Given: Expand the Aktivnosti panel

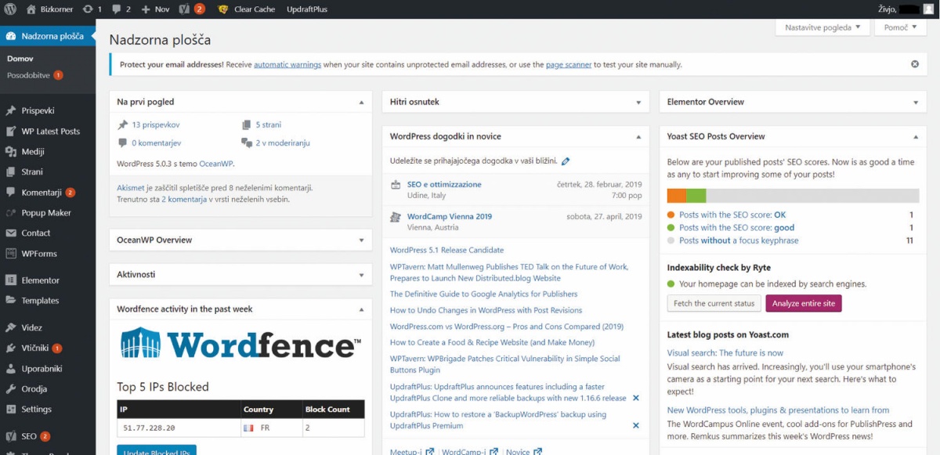Looking at the screenshot, I should (361, 275).
